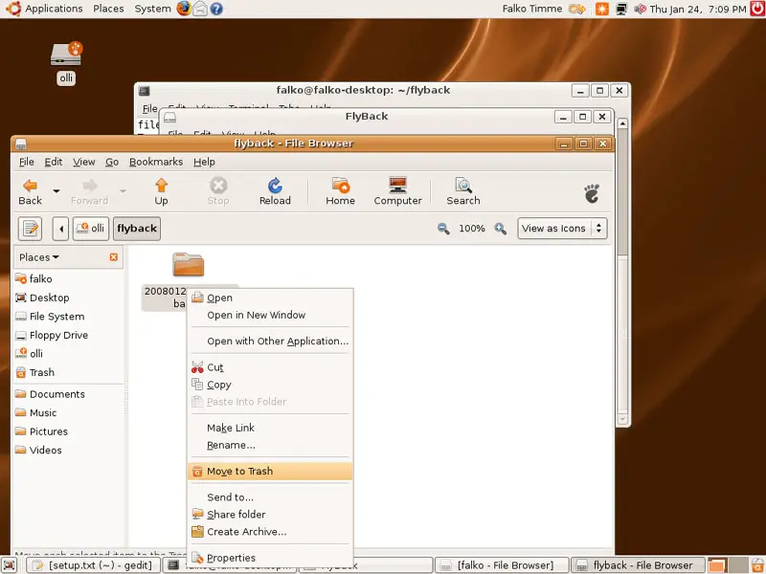Choose Make Link from context menu

pyautogui.click(x=270, y=428)
